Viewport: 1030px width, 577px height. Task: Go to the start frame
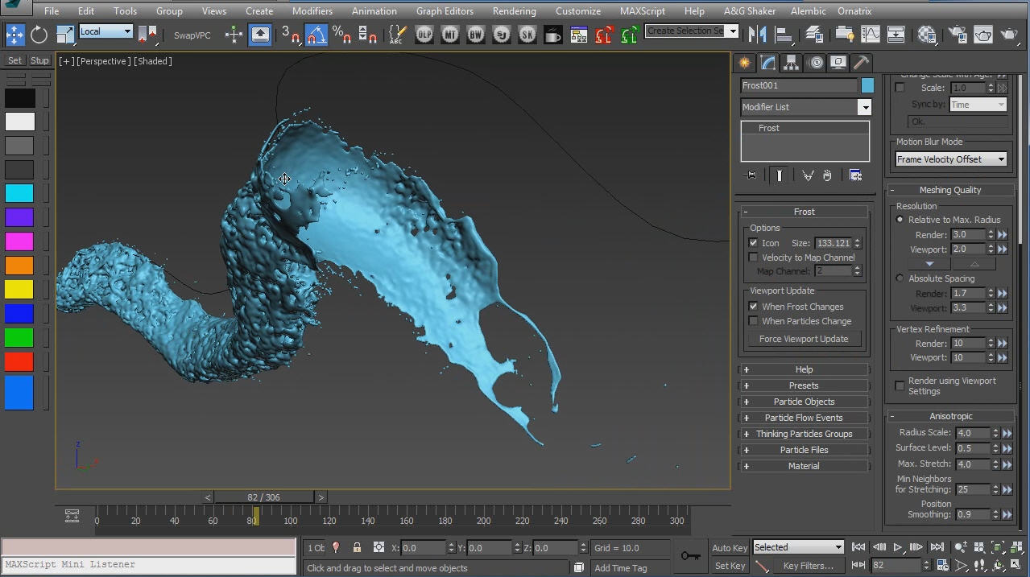[x=858, y=547]
